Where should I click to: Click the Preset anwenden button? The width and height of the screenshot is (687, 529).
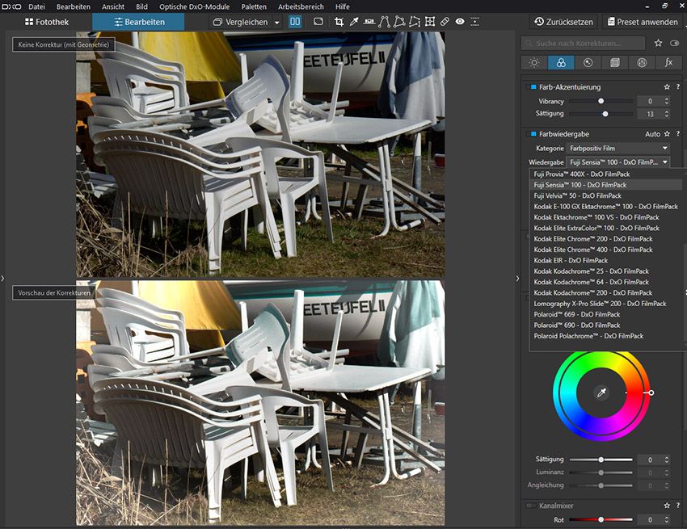(x=641, y=22)
